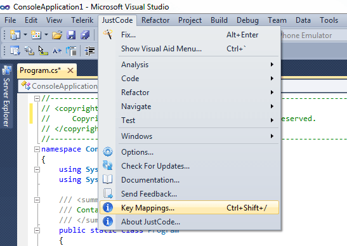
Task: Click the New Project toolbar icon
Action: 15,35
